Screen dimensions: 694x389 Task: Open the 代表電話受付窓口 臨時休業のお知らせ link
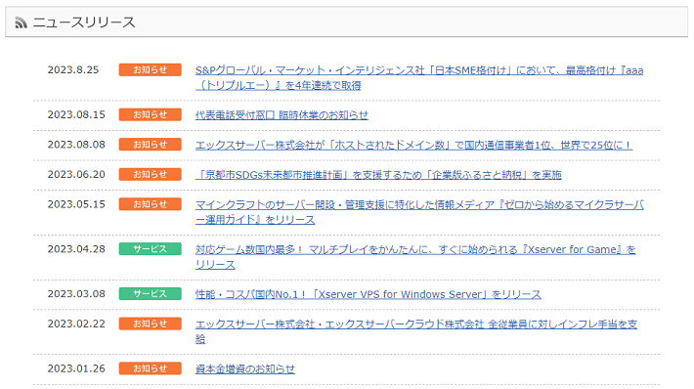tap(282, 115)
